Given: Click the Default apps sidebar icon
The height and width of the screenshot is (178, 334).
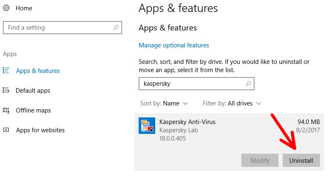Looking at the screenshot, I should click(6, 90).
